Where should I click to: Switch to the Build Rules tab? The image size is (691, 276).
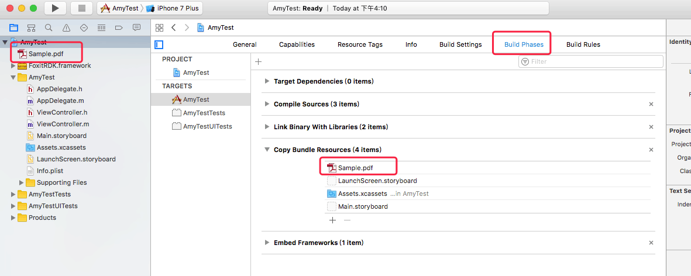coord(583,44)
